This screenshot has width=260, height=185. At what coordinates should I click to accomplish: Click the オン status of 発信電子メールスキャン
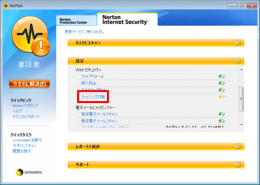click(x=221, y=114)
